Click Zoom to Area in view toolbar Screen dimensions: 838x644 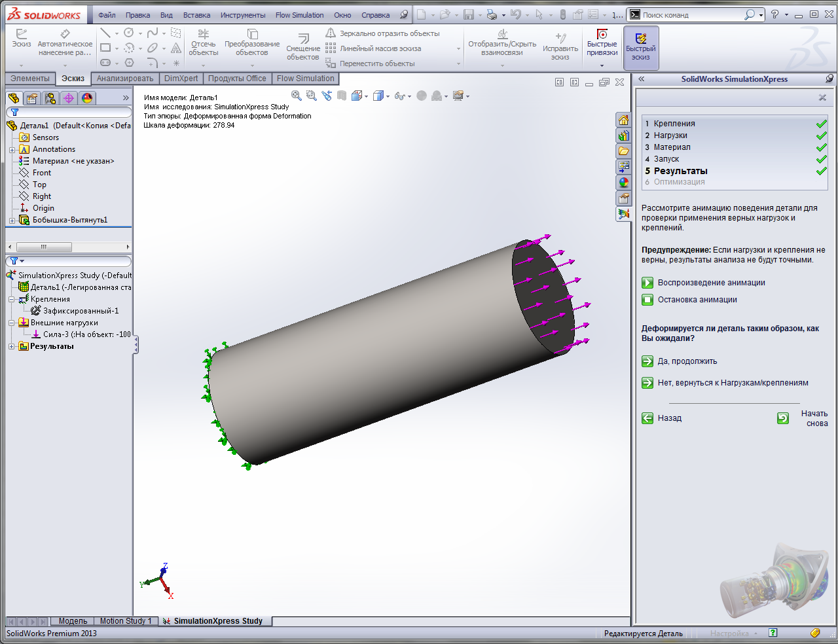coord(312,96)
